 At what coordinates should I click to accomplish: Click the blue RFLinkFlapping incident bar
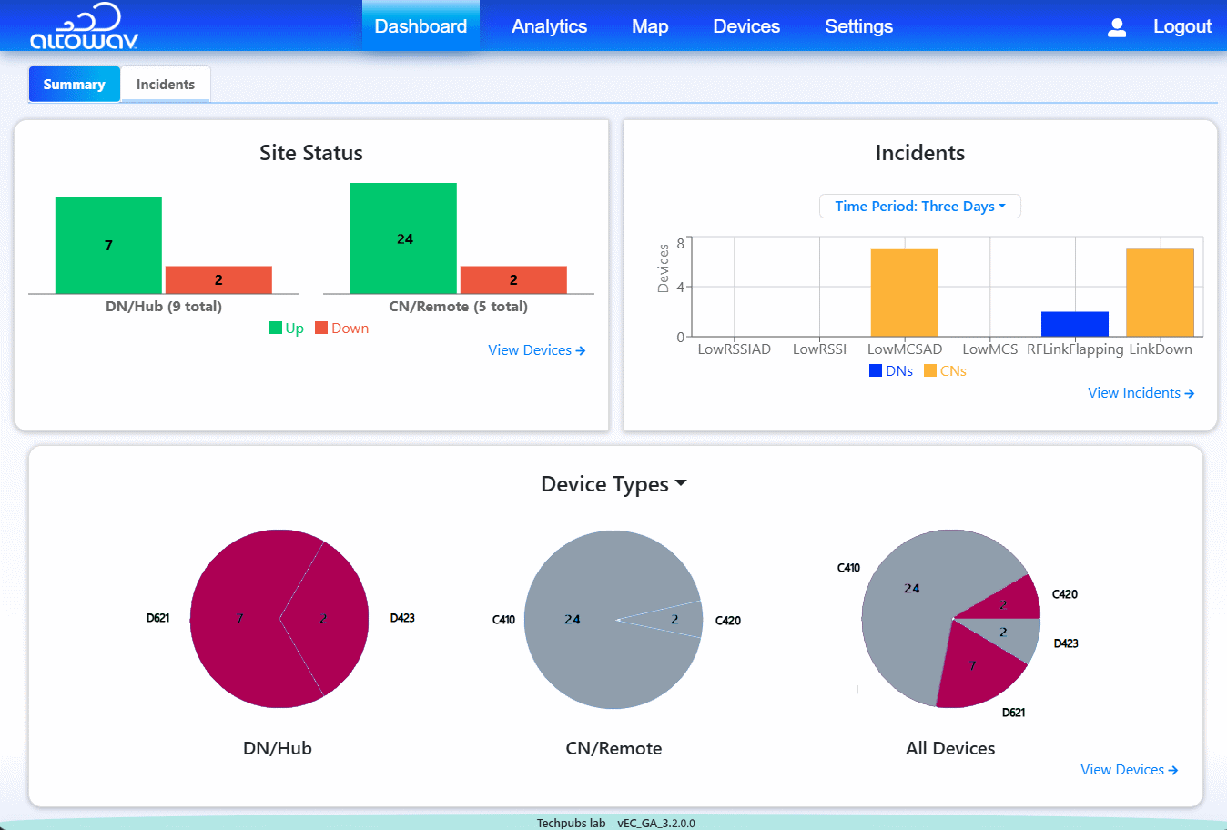coord(1075,324)
